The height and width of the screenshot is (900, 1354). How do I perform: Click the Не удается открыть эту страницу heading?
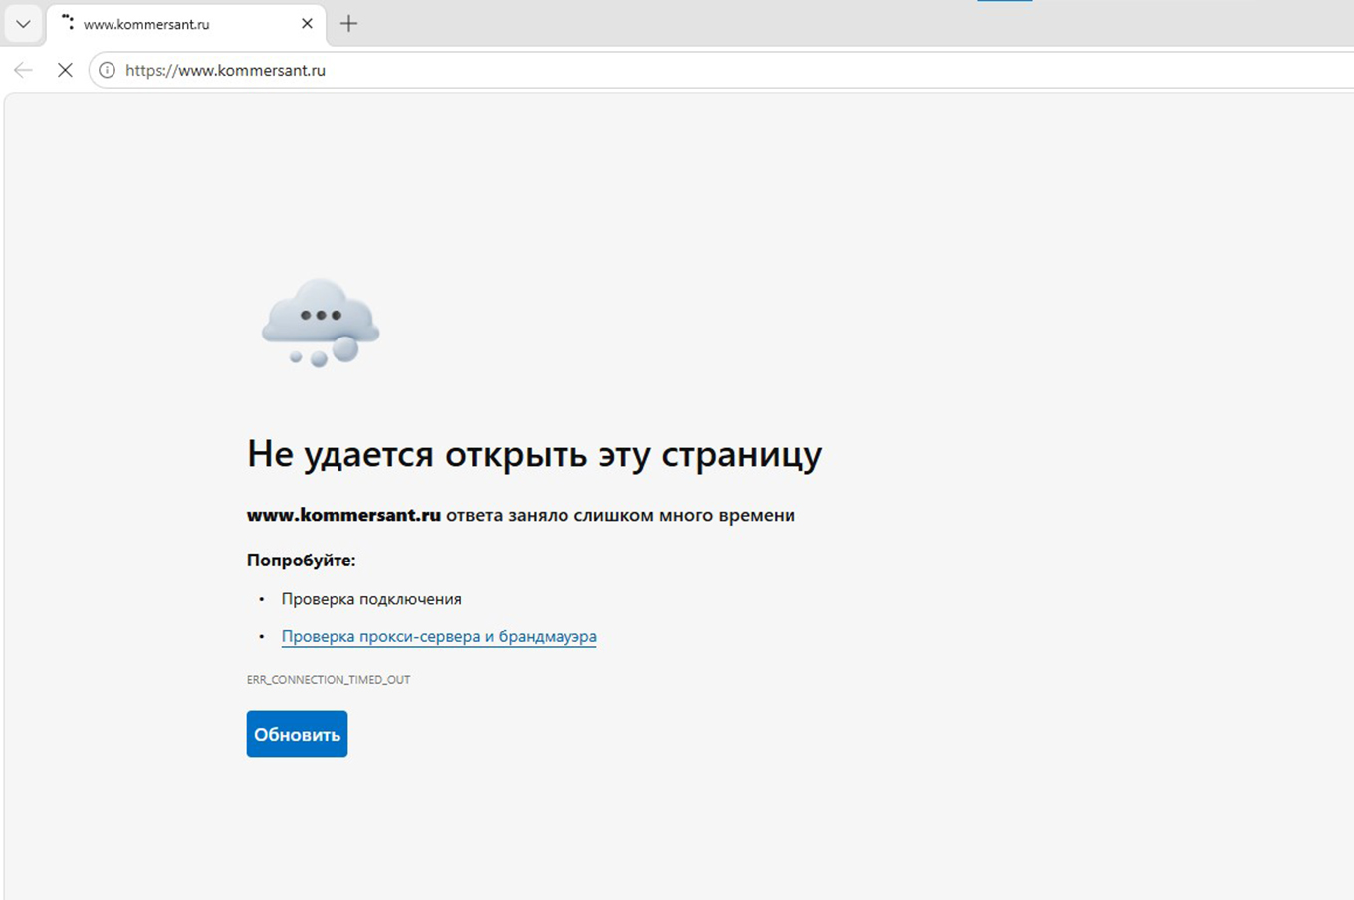click(535, 454)
